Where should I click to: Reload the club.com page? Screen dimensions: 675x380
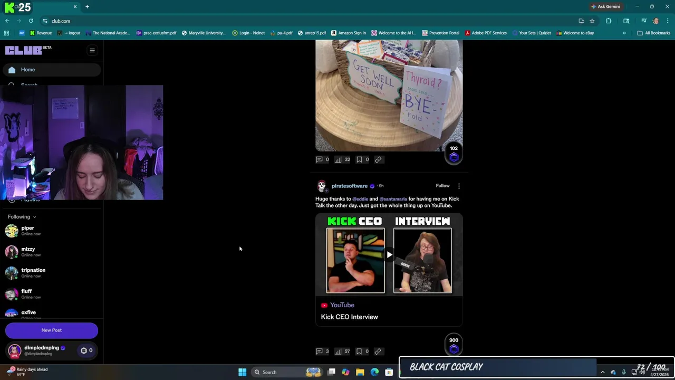click(31, 21)
